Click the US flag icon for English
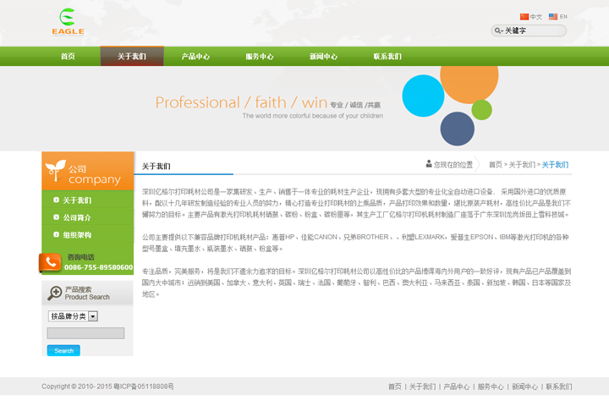This screenshot has width=609, height=406. (x=553, y=17)
